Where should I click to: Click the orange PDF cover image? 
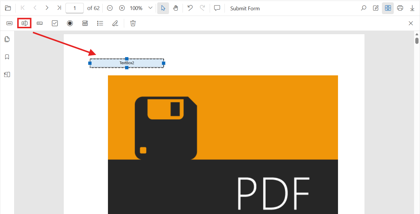223,145
